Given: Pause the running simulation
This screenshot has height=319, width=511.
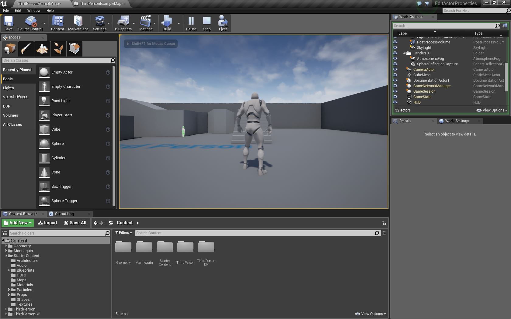Looking at the screenshot, I should [x=191, y=23].
